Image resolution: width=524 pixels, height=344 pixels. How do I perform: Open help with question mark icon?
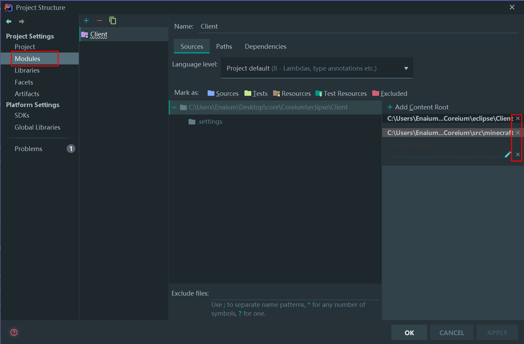click(14, 332)
